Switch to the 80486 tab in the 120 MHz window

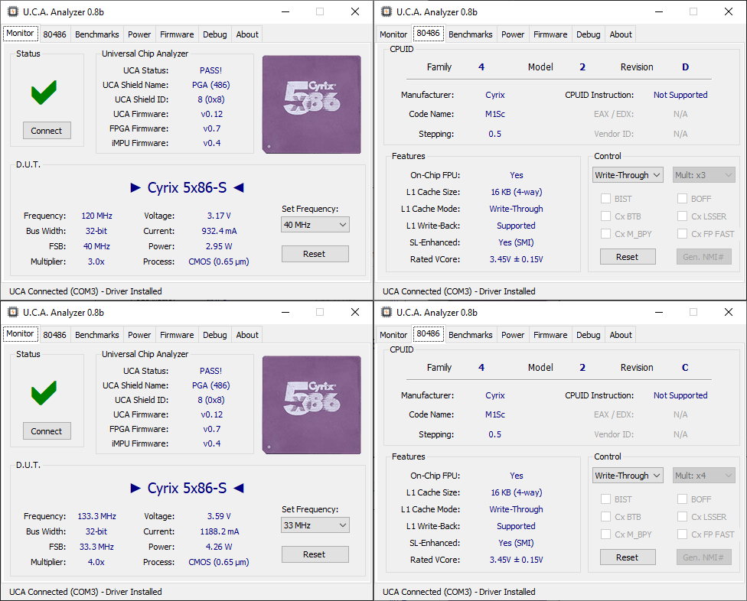pos(55,34)
